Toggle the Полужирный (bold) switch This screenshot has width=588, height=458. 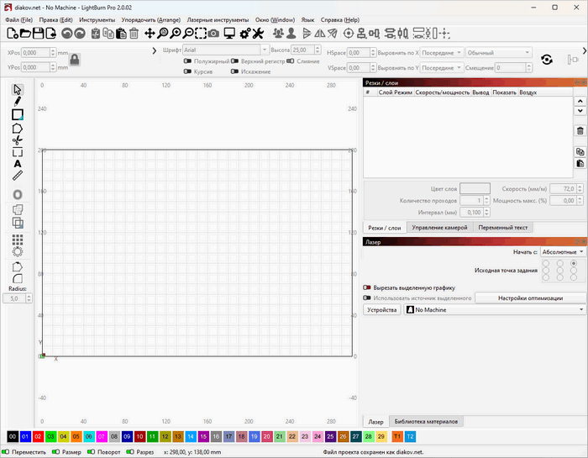(188, 61)
